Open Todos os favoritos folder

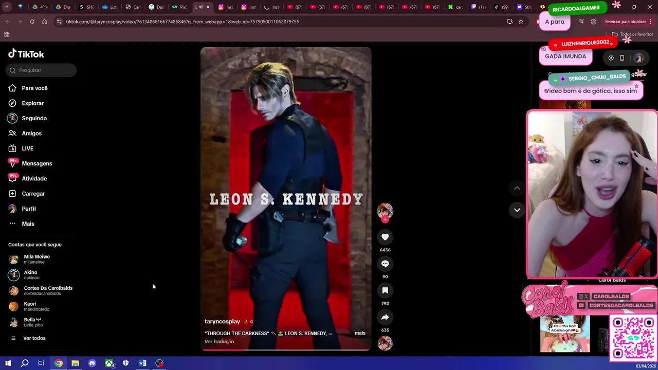[x=632, y=34]
